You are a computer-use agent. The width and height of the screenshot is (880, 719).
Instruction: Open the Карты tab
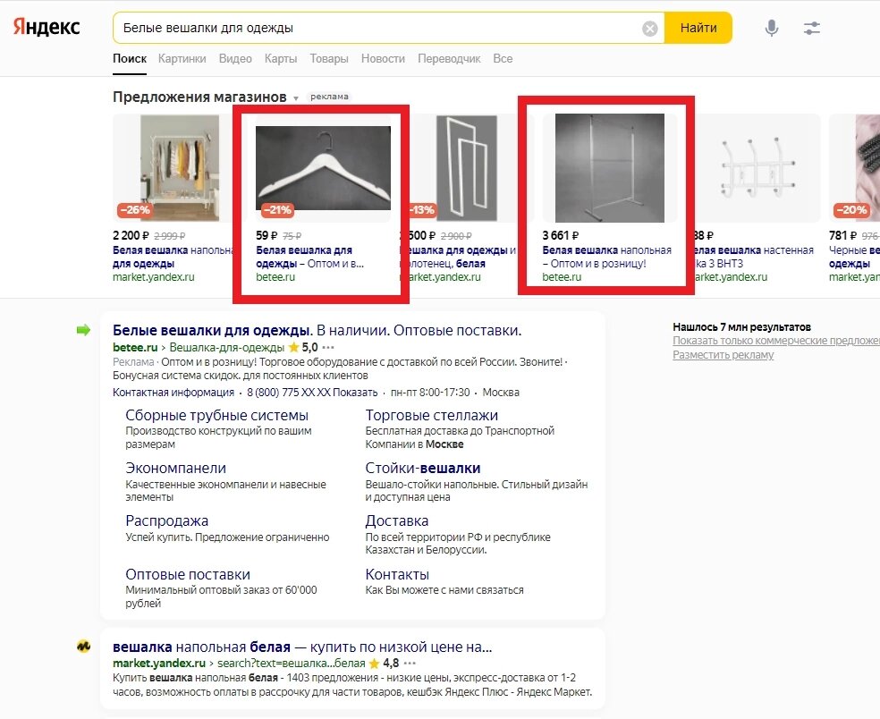click(281, 58)
